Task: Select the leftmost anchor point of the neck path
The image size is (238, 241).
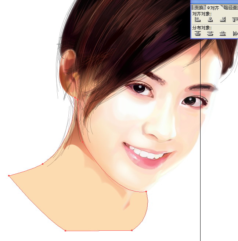Action: point(9,176)
